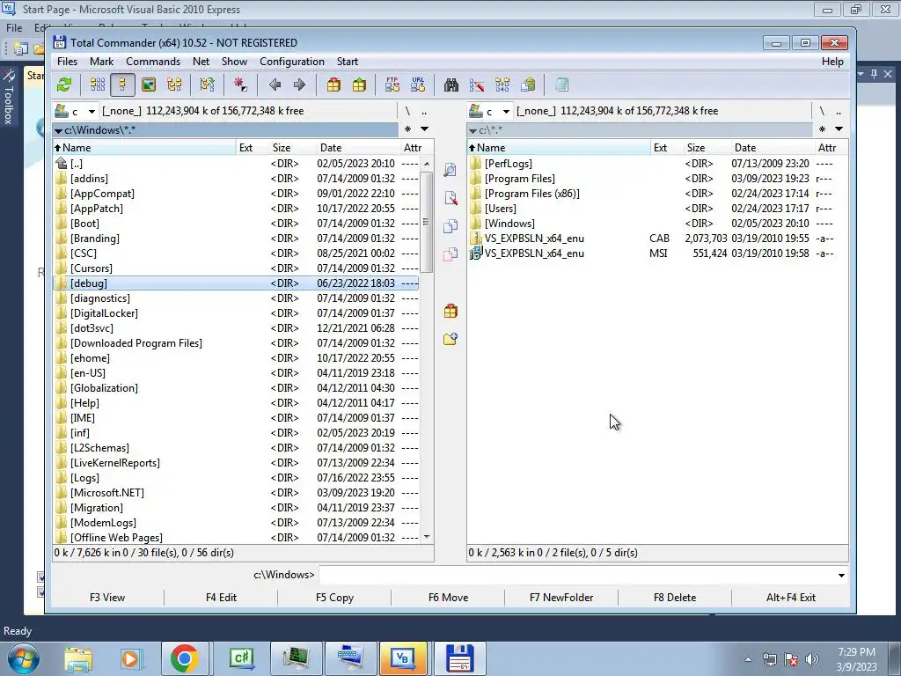Click the Move icon in the middle vertical bar
Screen dimensions: 901x676
450,254
